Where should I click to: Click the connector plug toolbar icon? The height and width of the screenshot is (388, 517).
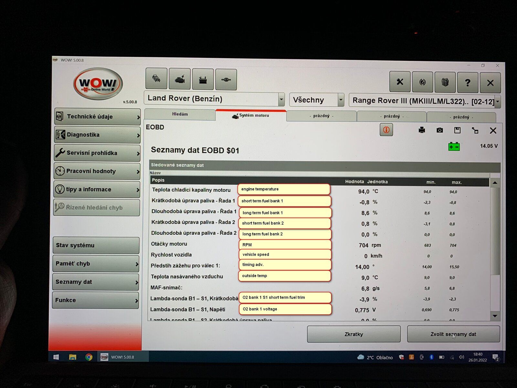(226, 80)
